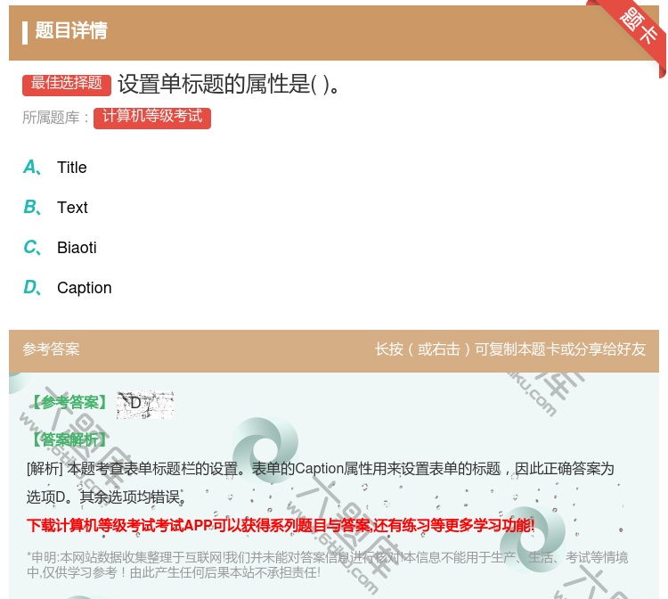Click the 【答案解析】 green label
This screenshot has width=668, height=599.
[69, 439]
